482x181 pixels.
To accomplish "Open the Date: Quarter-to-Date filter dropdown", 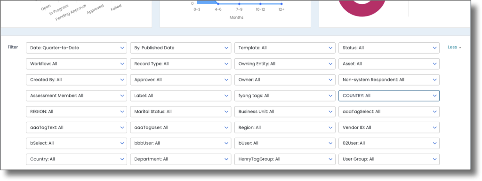I will [77, 48].
